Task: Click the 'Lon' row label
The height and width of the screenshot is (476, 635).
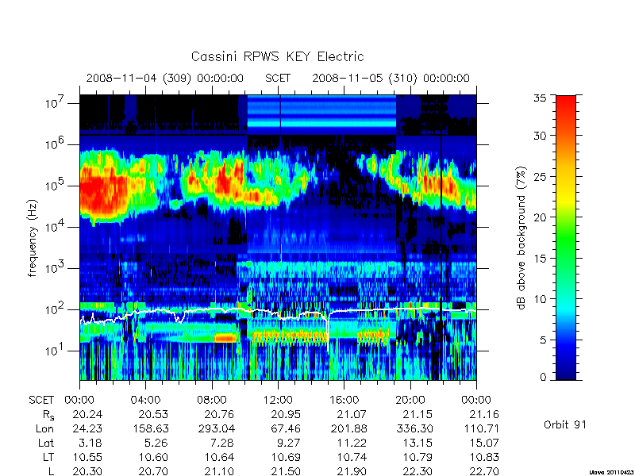Action: coord(45,428)
